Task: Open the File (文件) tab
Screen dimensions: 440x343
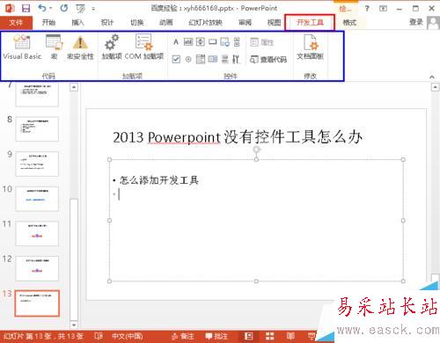Action: pos(16,23)
